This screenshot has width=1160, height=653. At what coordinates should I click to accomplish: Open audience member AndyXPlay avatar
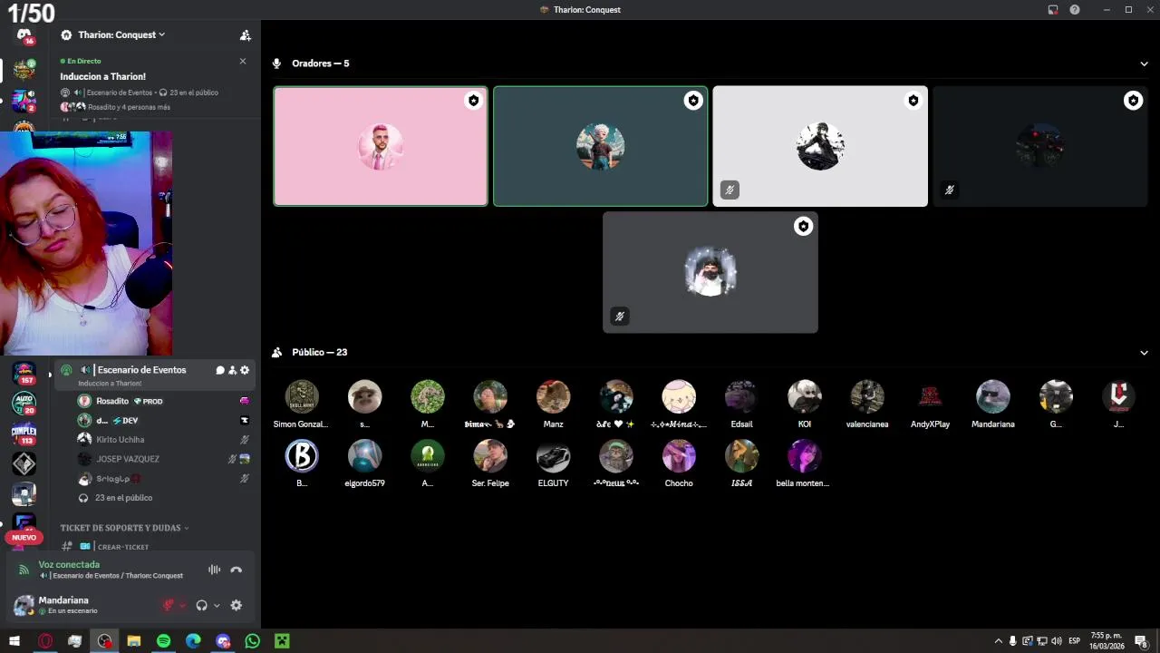pyautogui.click(x=930, y=396)
